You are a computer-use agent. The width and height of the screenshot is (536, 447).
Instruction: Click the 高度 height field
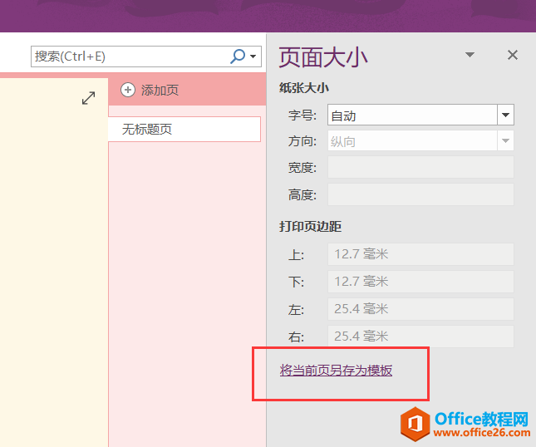(420, 194)
